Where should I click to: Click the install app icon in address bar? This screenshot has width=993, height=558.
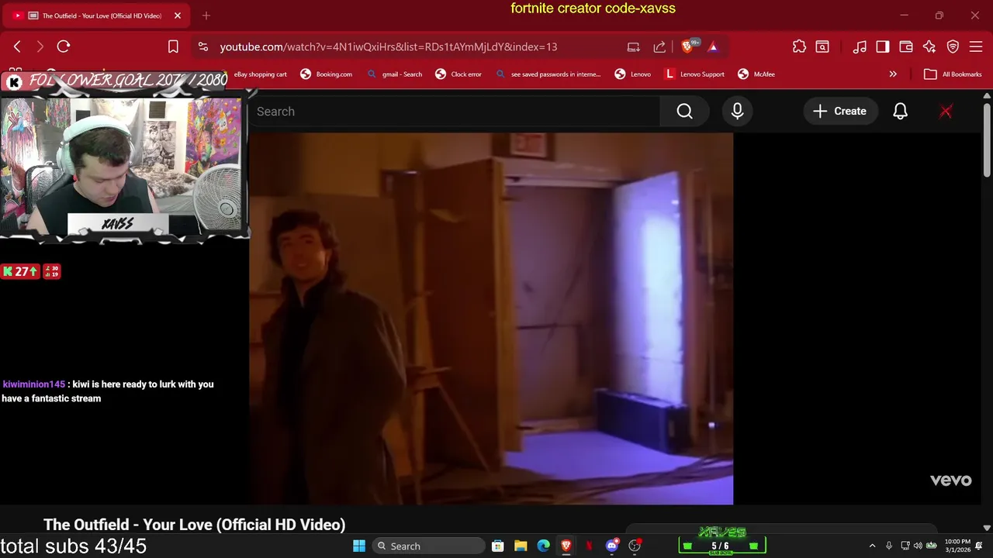(634, 46)
